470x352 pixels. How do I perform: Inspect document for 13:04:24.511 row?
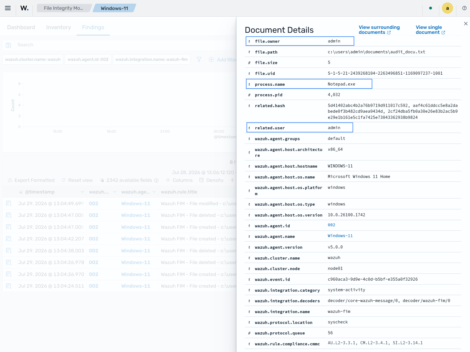9,286
